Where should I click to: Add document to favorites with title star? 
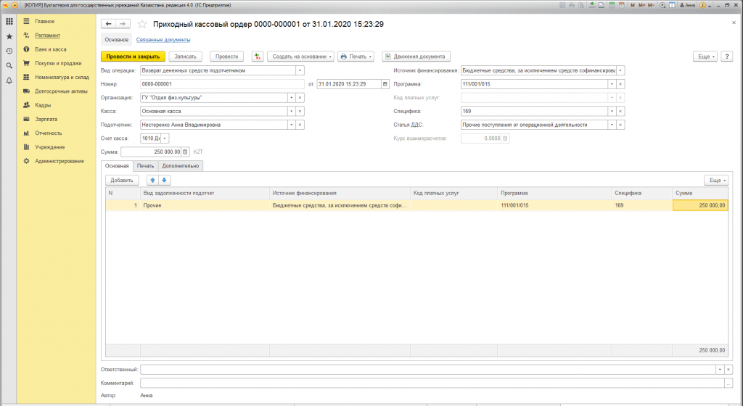pyautogui.click(x=142, y=24)
